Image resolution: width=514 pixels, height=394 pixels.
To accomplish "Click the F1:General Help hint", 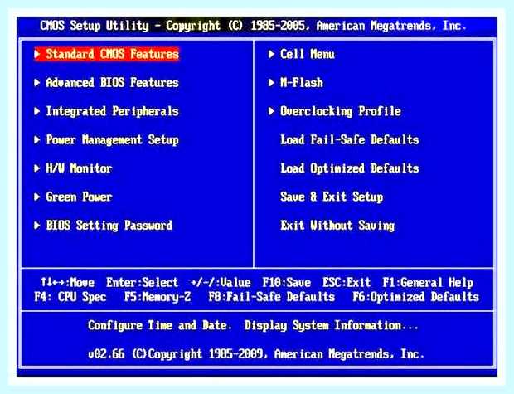I will [x=428, y=283].
